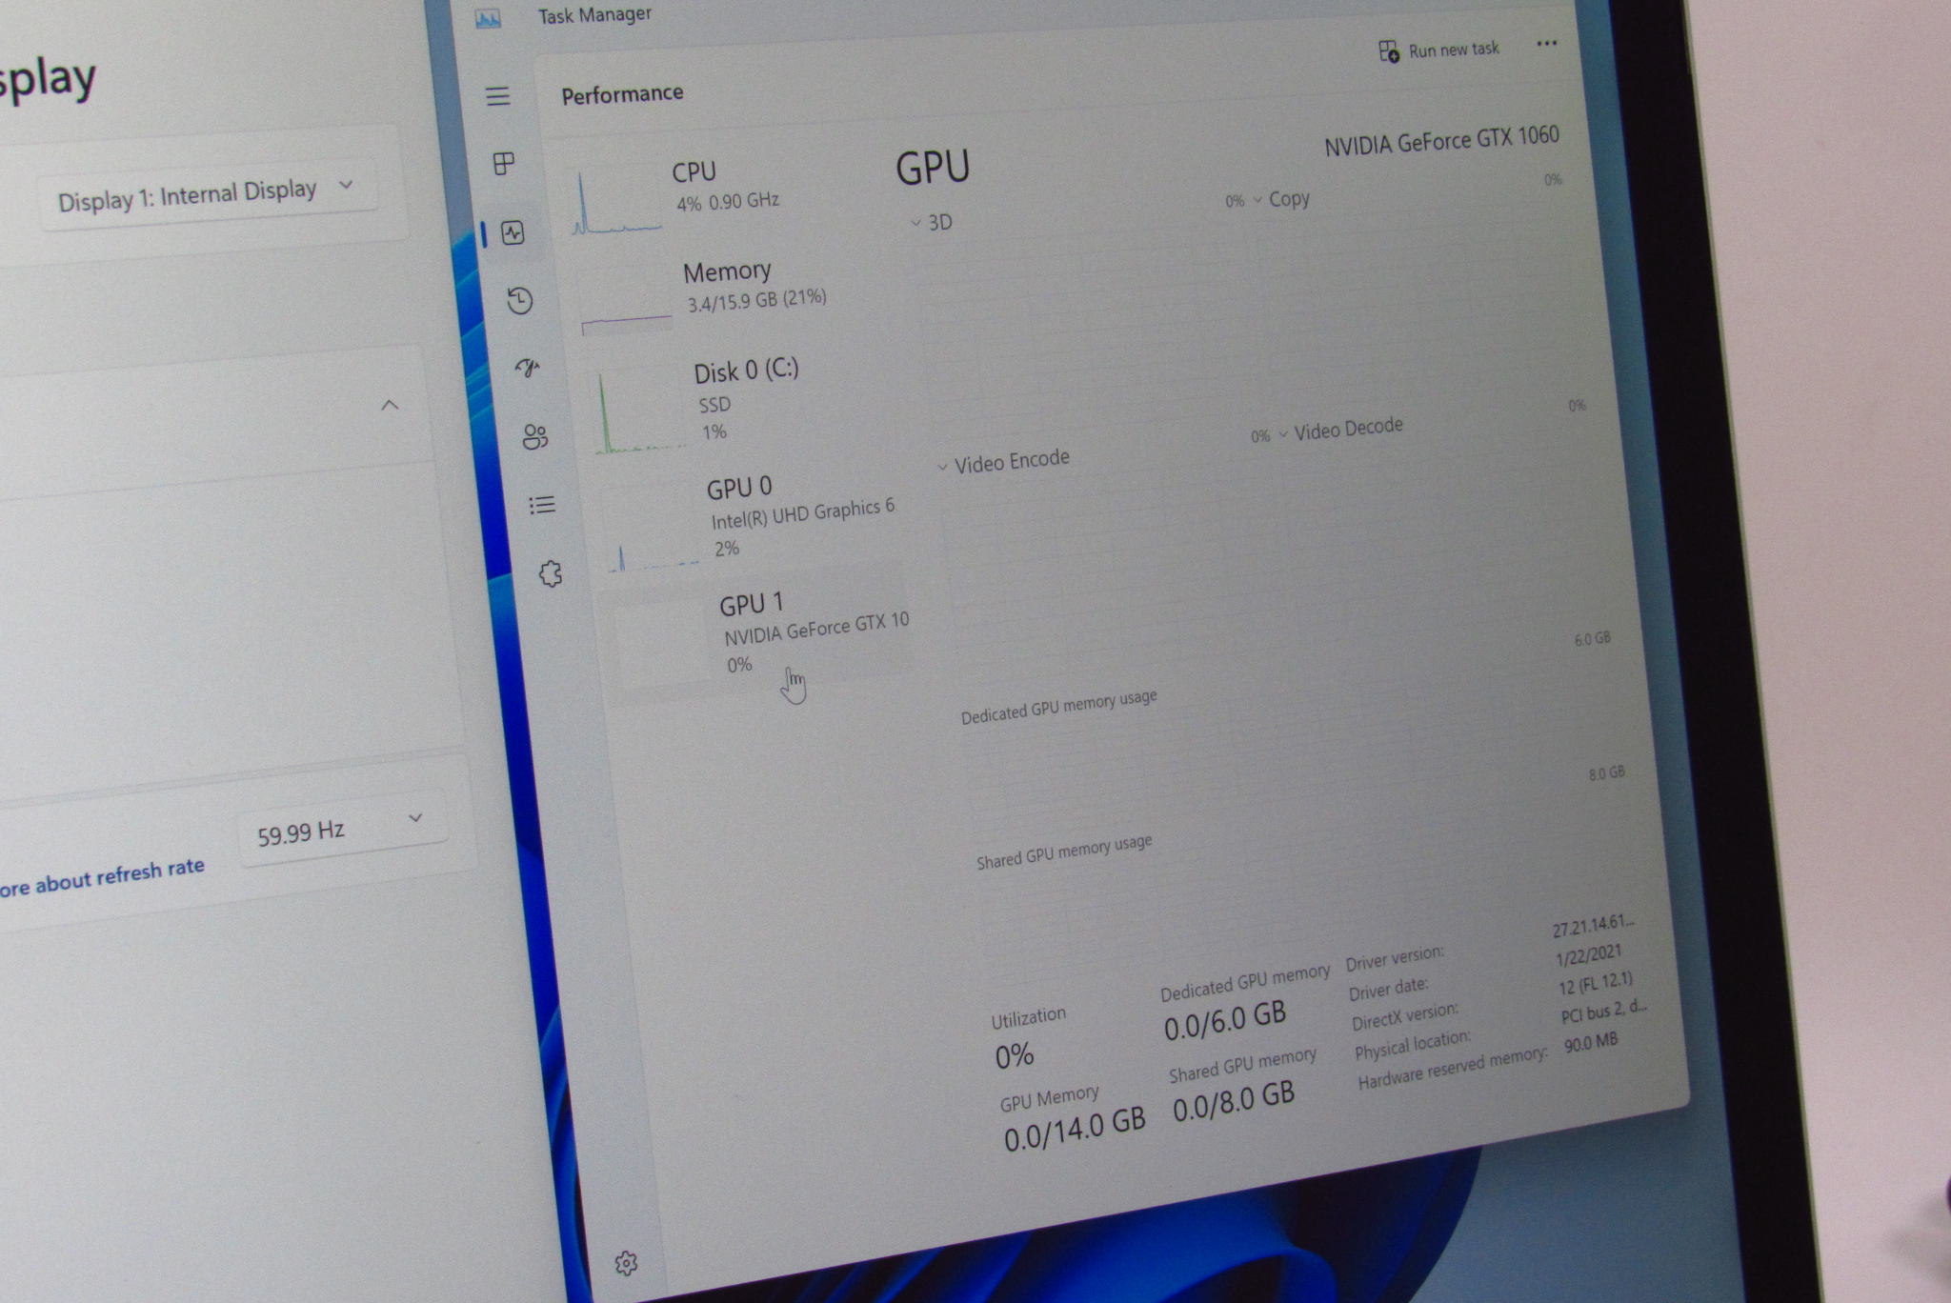Expand the 3D graph dropdown

(x=931, y=223)
